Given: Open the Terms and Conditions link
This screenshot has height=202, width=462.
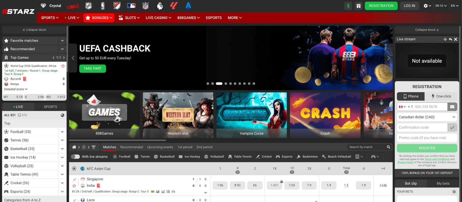Looking at the screenshot, I should tap(437, 159).
